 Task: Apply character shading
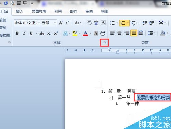coord(96,33)
